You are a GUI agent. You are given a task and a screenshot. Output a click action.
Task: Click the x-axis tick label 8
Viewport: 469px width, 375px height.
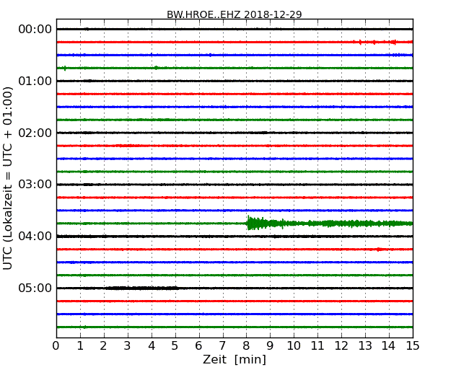[247, 346]
